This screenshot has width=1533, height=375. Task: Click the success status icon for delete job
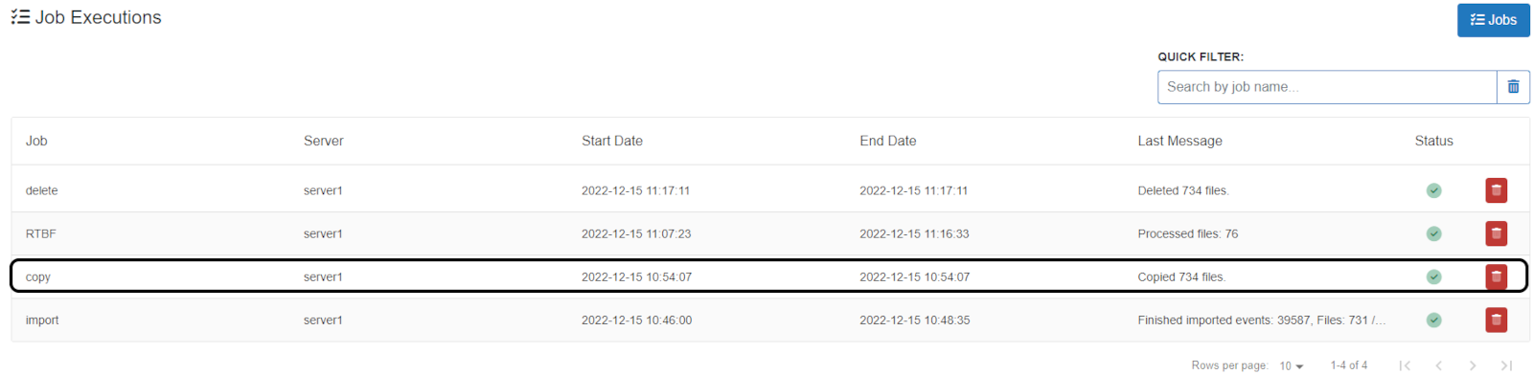click(x=1433, y=190)
